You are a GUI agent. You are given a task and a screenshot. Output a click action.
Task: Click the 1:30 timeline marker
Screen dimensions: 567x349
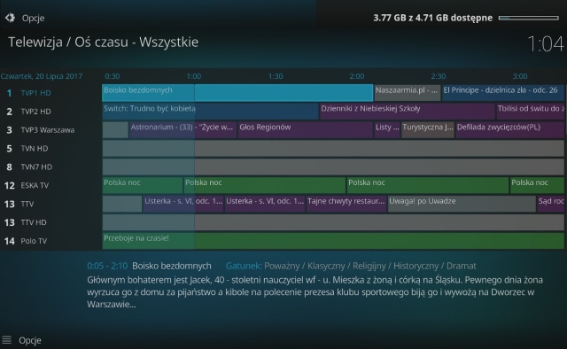276,76
